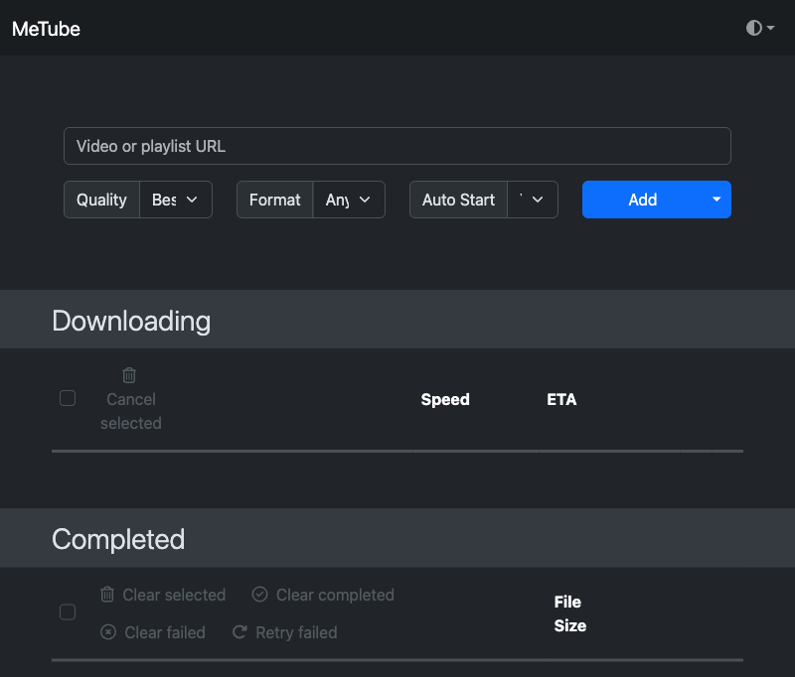Click the Speed column header
The width and height of the screenshot is (795, 677).
(445, 399)
